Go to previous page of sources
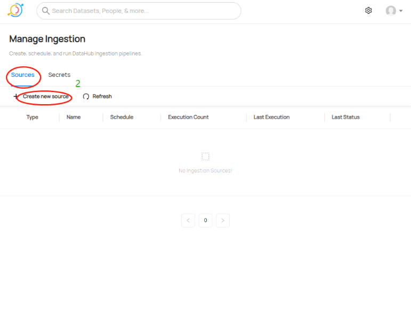Viewport: 411px width, 313px height. [188, 221]
